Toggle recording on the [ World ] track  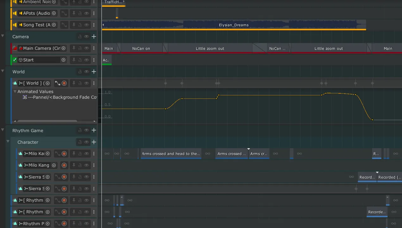(x=64, y=83)
